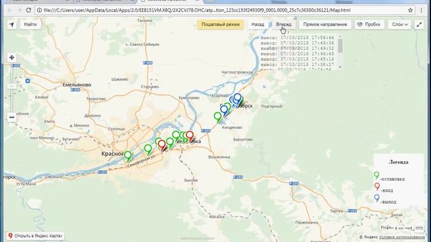Image resolution: width=431 pixels, height=242 pixels.
Task: Click the green остановка legend icon
Action: [376, 175]
